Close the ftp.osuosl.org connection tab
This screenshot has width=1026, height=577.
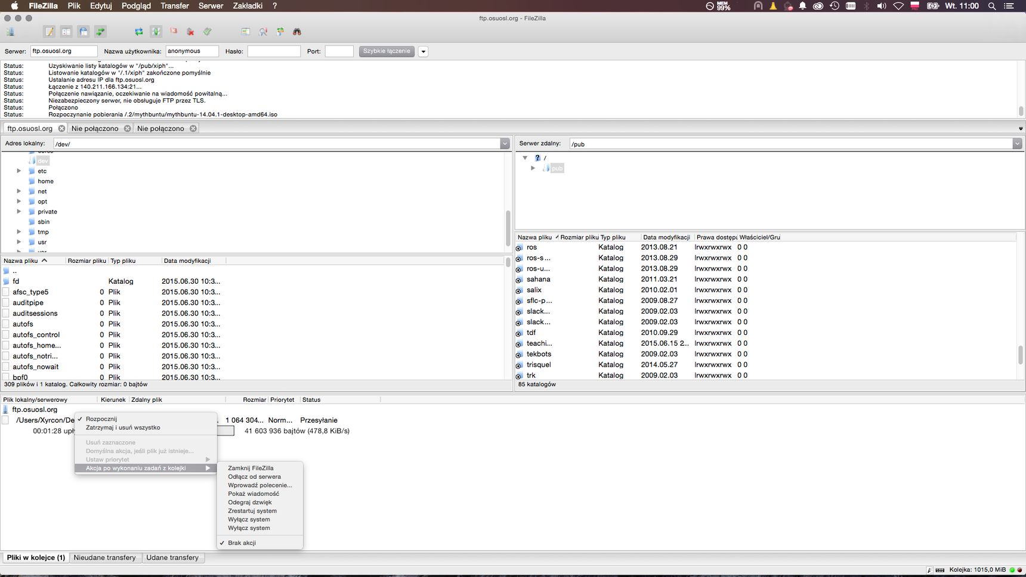[61, 128]
